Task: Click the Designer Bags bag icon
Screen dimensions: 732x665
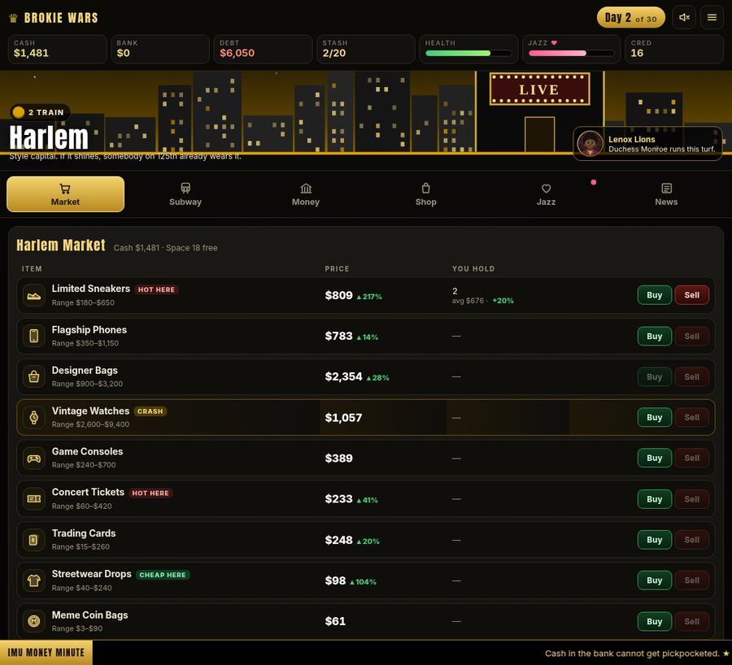Action: (x=34, y=376)
